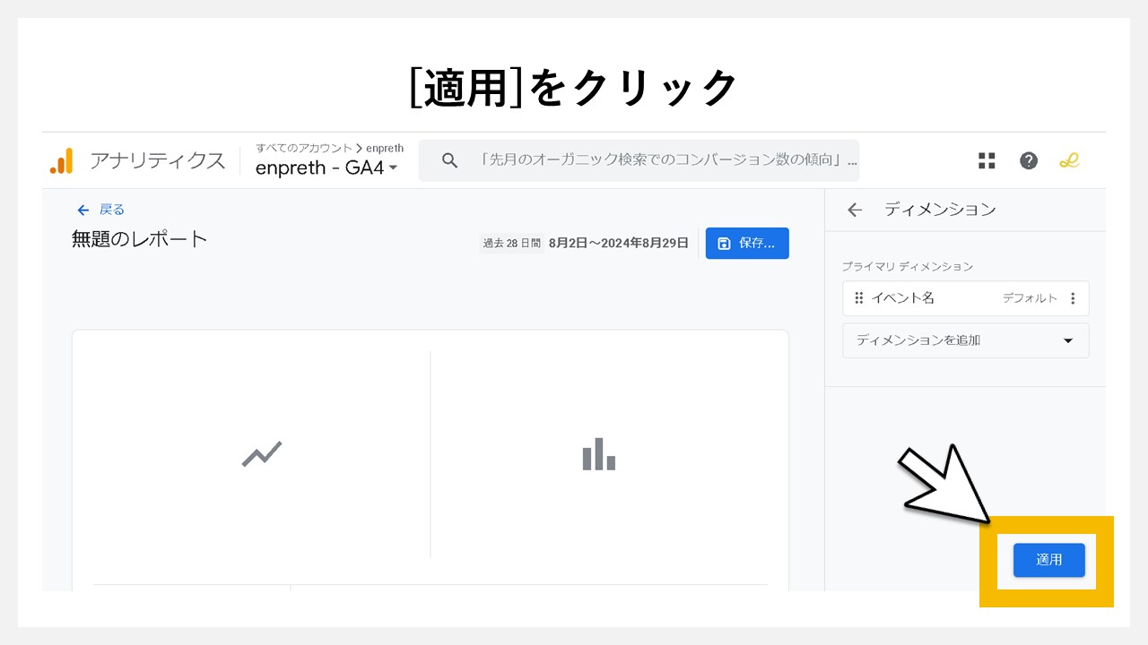The height and width of the screenshot is (645, 1148).
Task: Click the drag handle on イベント名 dimension
Action: (x=858, y=297)
